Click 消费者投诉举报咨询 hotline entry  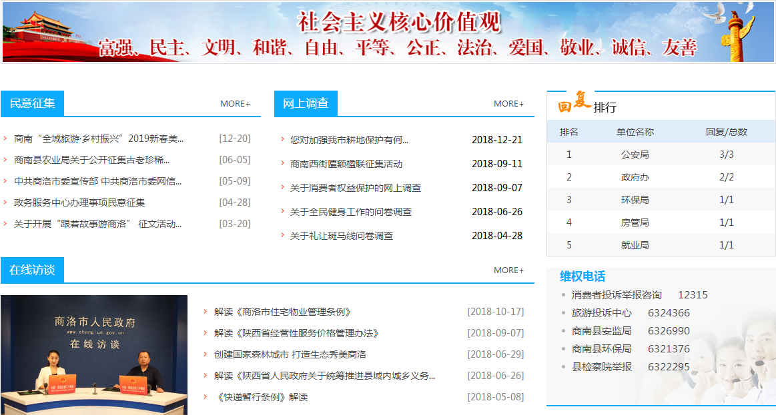(x=617, y=295)
